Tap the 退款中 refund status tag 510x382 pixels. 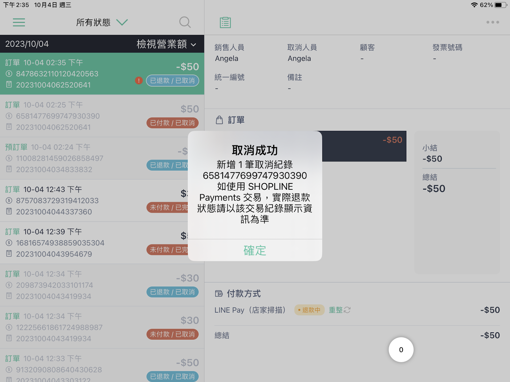coord(309,310)
